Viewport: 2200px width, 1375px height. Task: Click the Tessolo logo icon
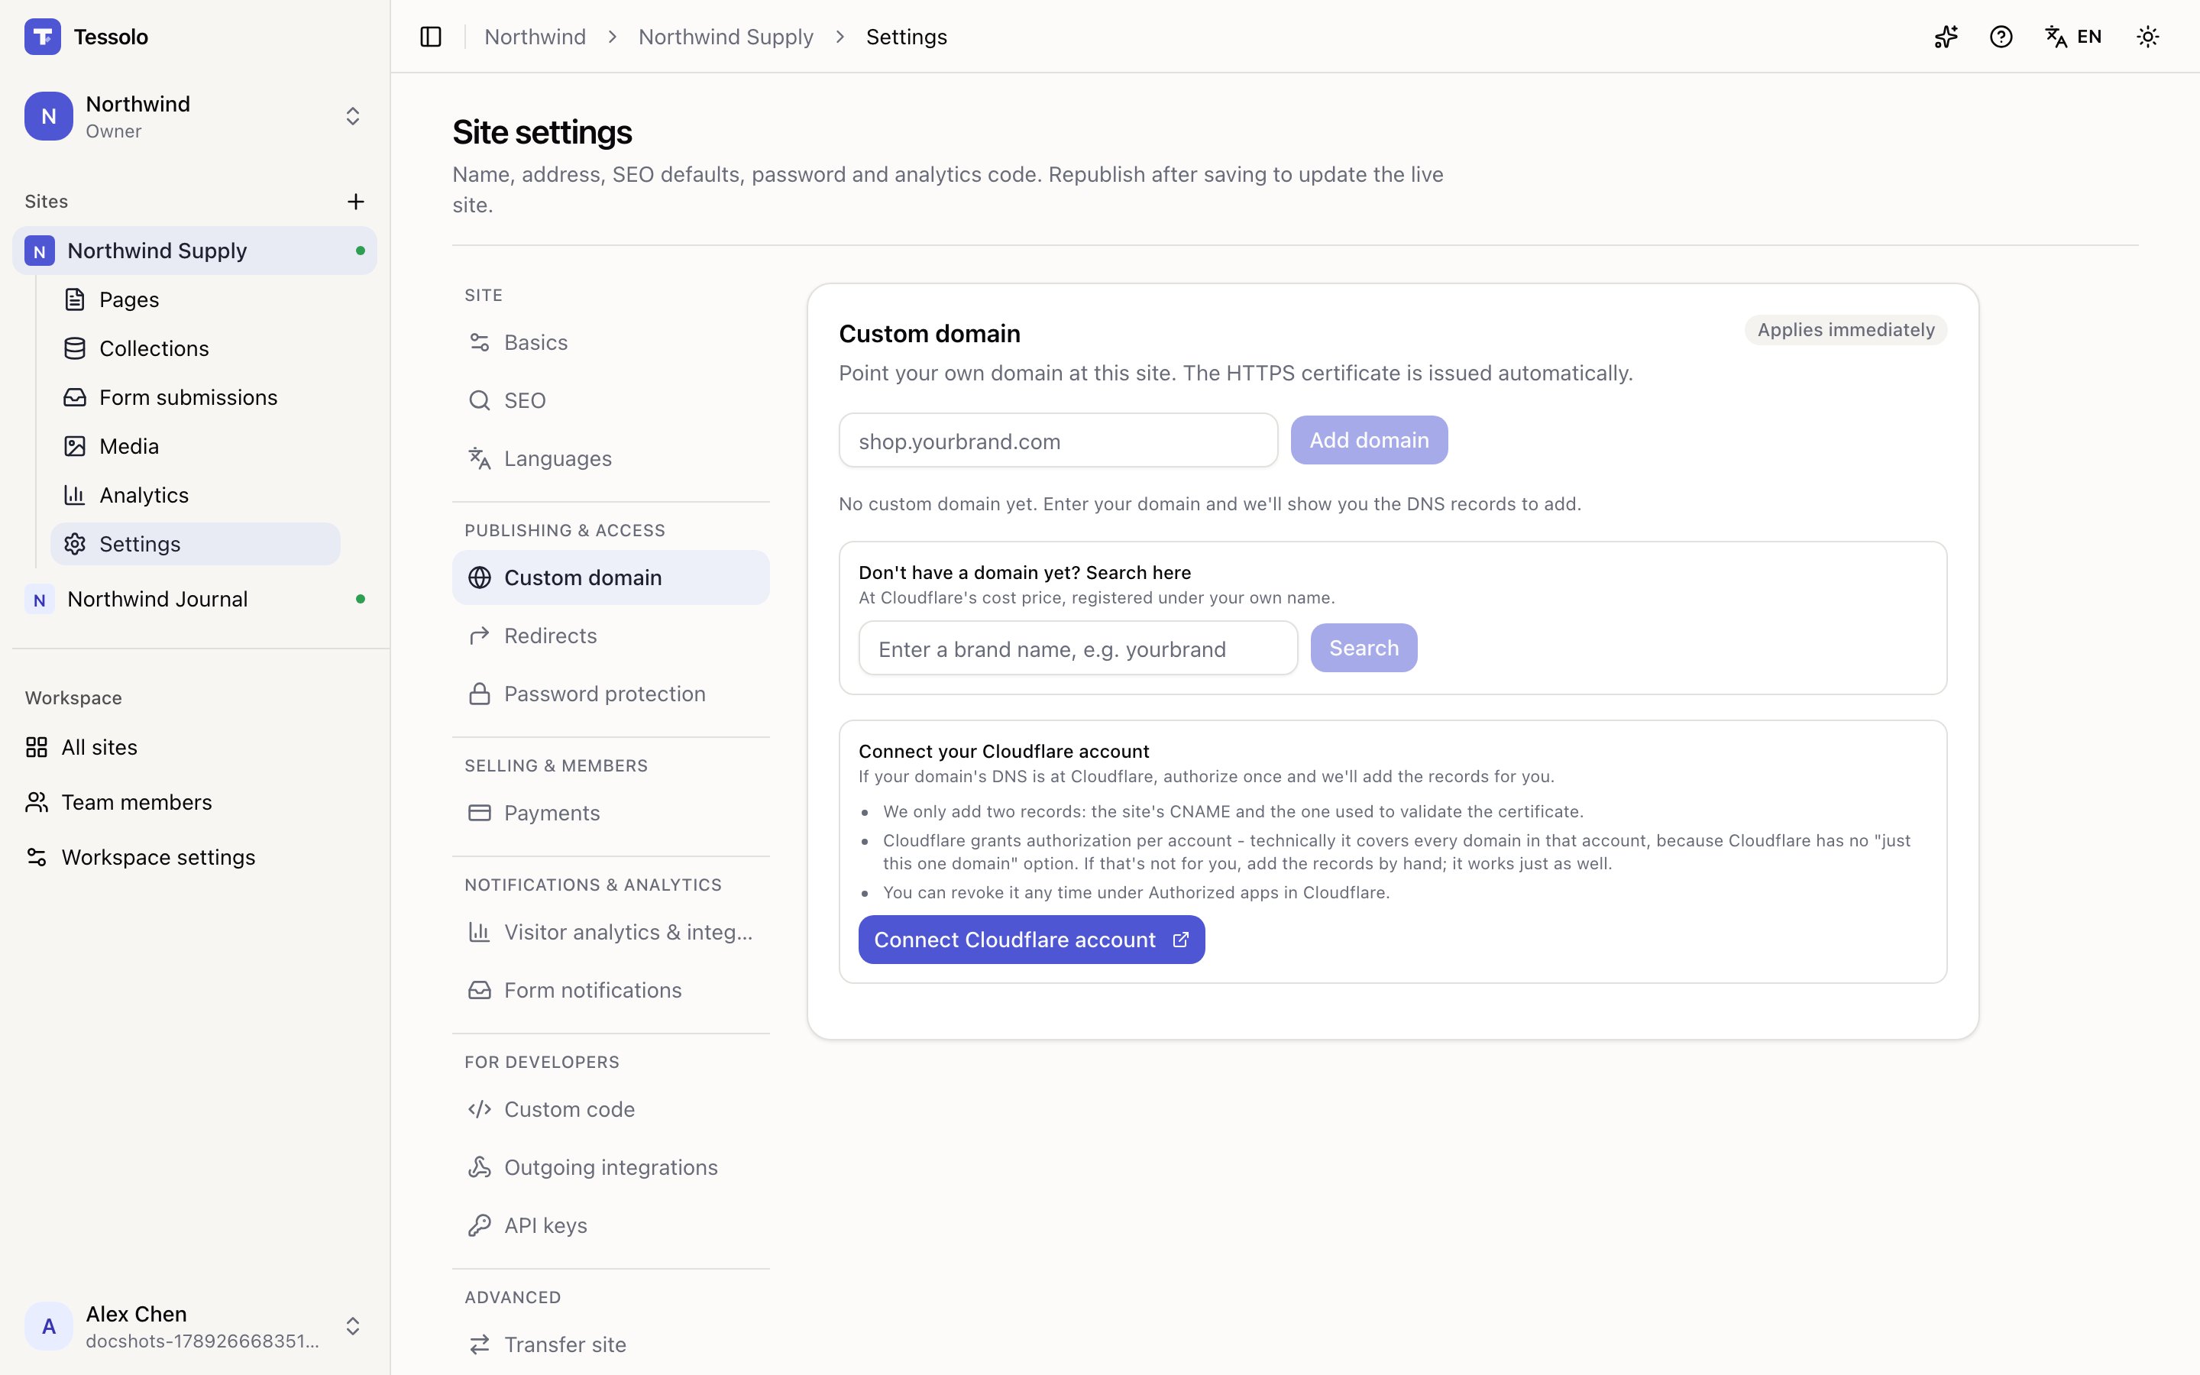click(x=43, y=37)
